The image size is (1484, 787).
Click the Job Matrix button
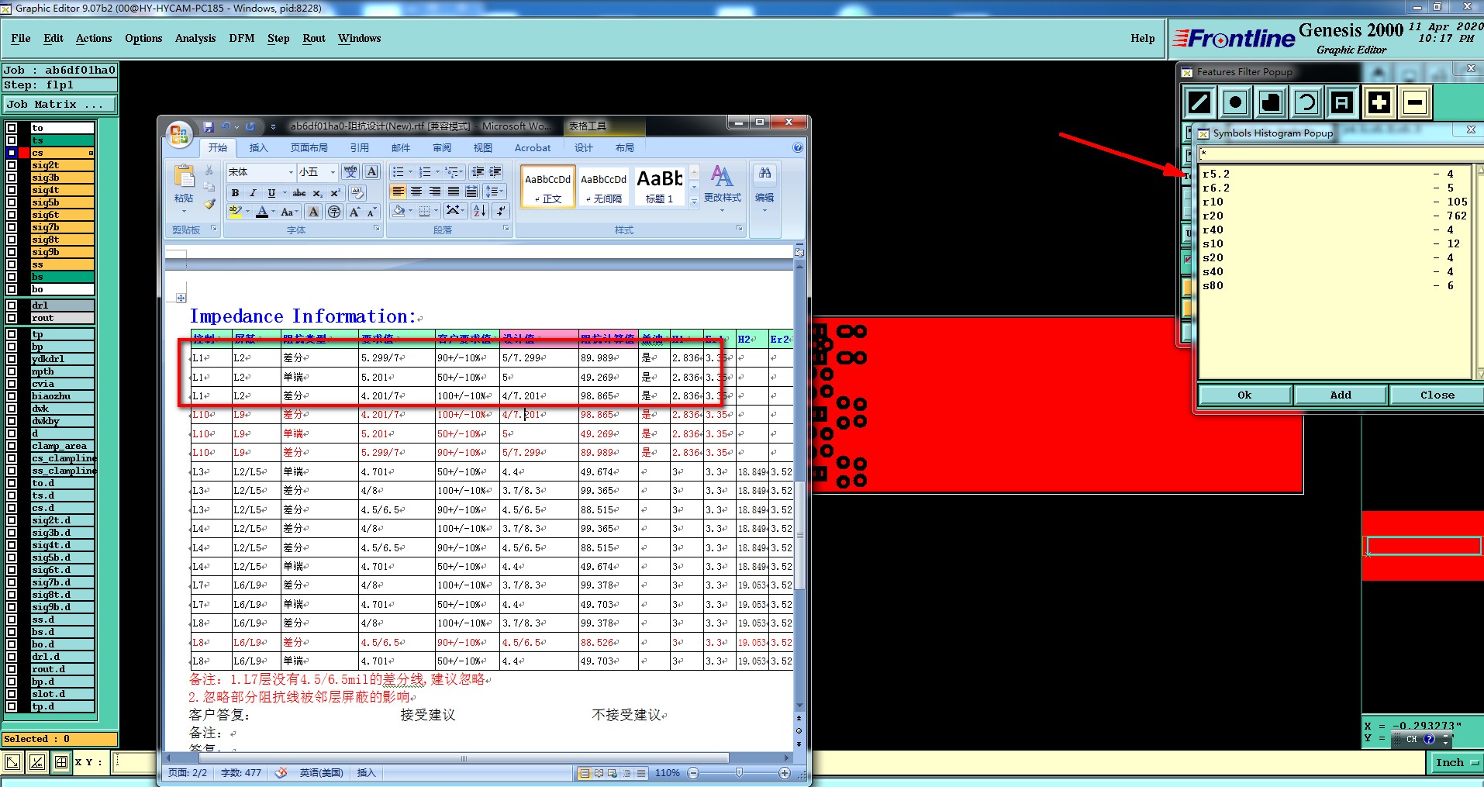point(59,104)
